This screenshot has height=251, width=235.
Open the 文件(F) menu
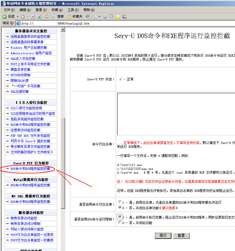coord(9,10)
